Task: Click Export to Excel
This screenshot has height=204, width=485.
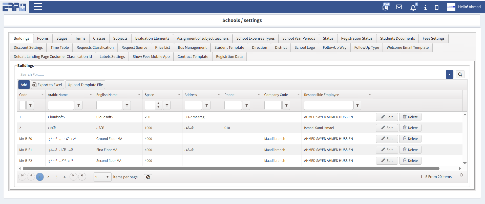Action: [x=48, y=85]
